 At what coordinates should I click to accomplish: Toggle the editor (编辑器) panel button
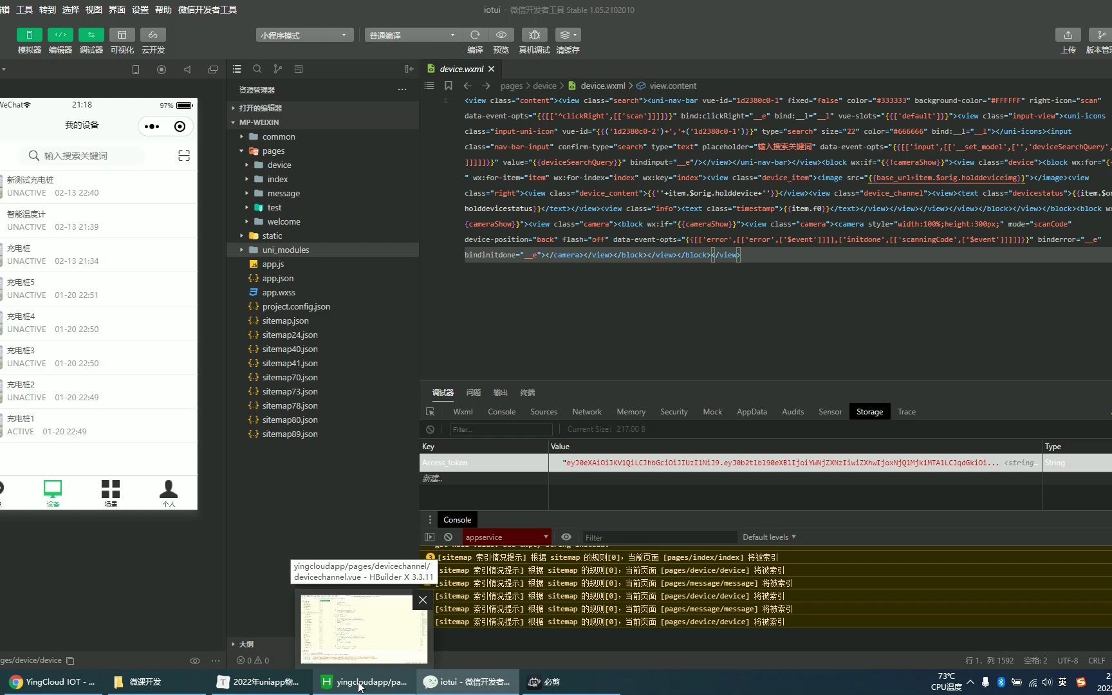pyautogui.click(x=60, y=35)
